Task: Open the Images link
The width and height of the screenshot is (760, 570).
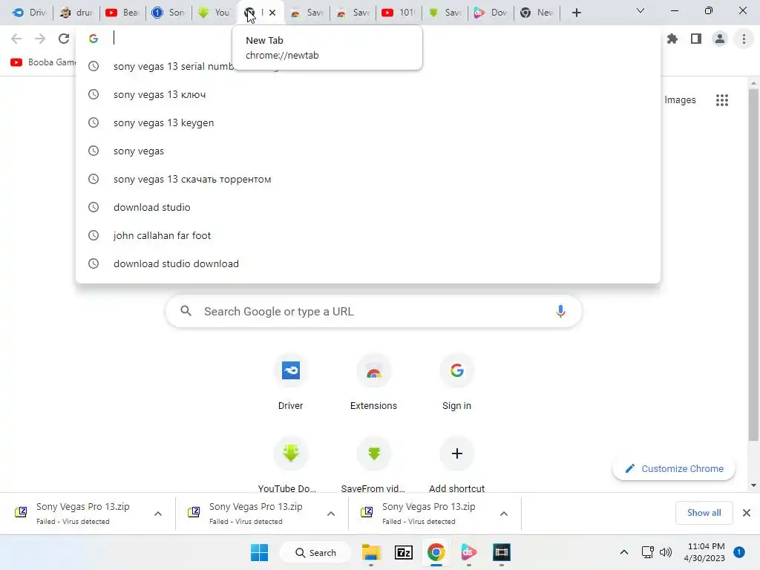Action: coord(680,100)
